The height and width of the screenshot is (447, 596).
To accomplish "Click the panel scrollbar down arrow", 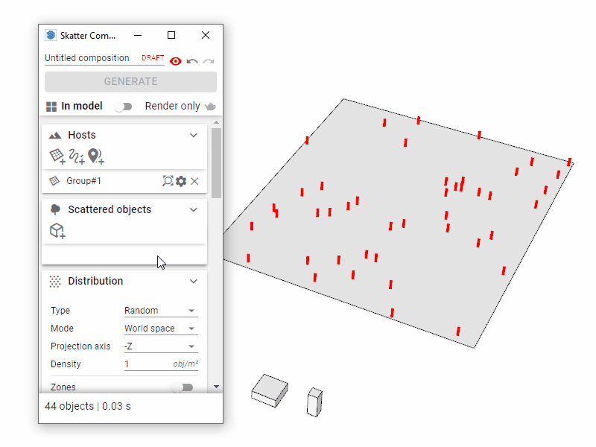I will pos(217,387).
